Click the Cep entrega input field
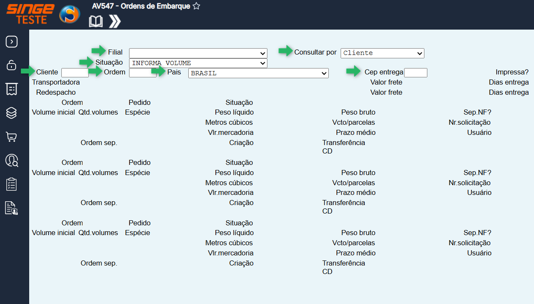This screenshot has width=534, height=304. [416, 73]
